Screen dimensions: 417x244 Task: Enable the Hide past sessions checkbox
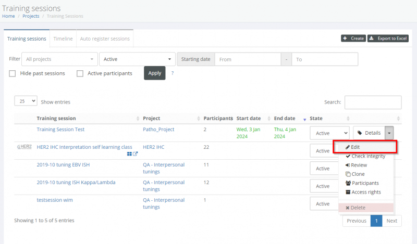point(13,73)
